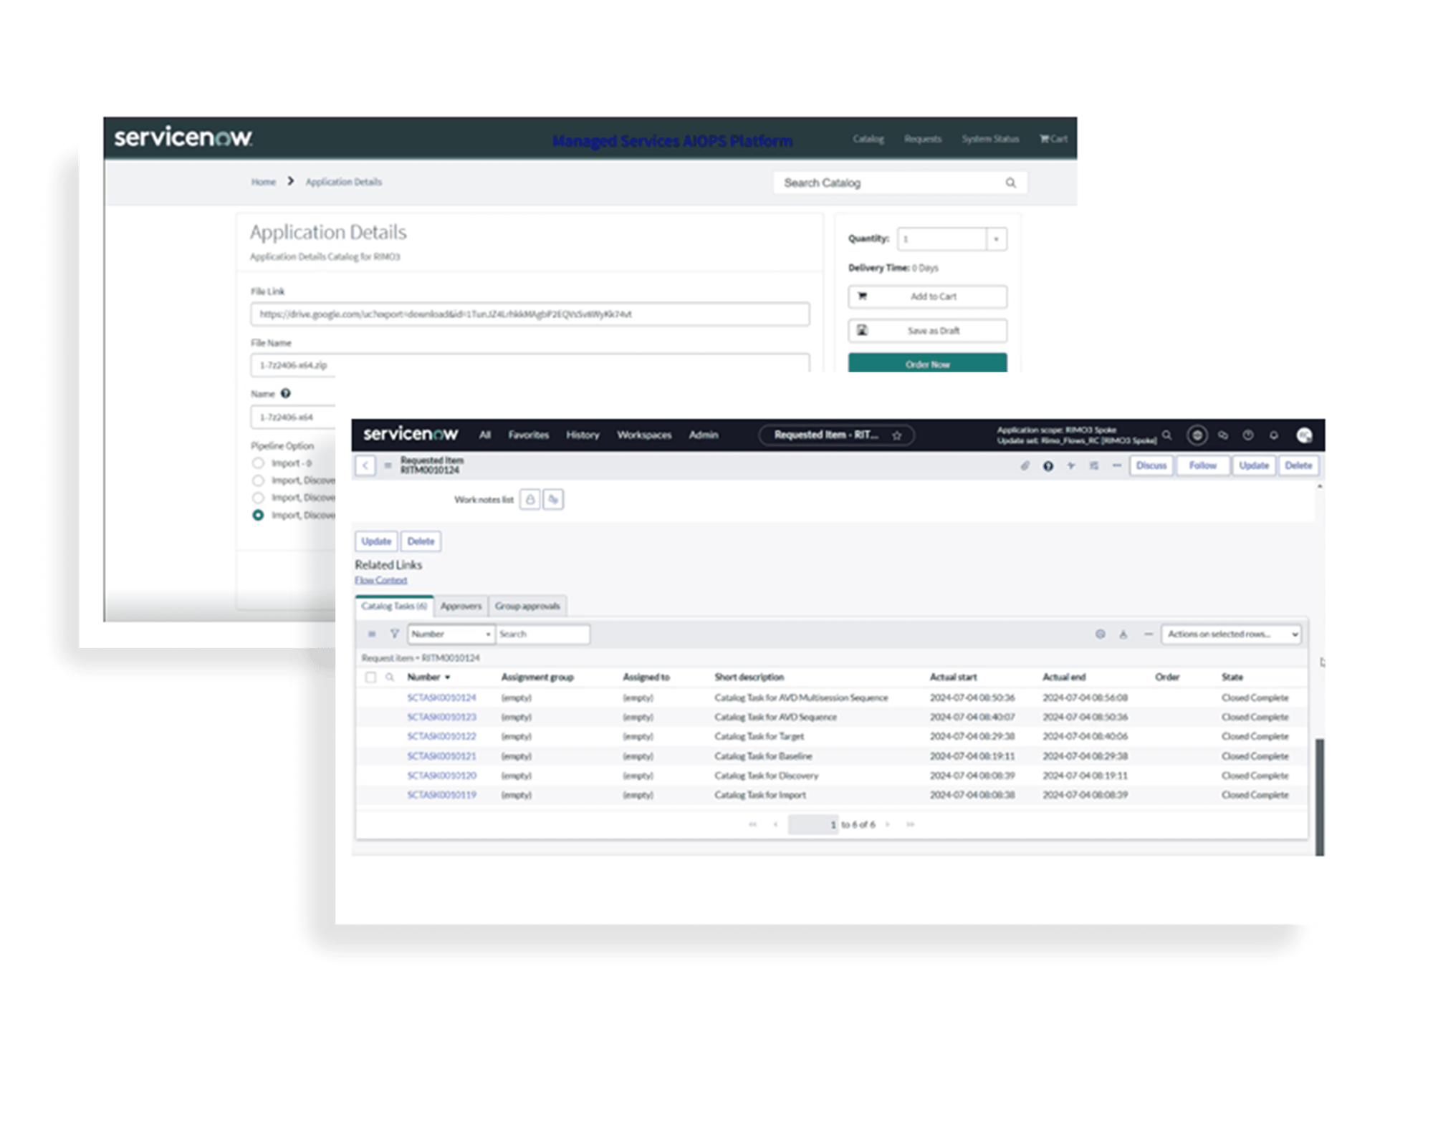Open the Actions on selected rows dropdown
Viewport: 1433px width, 1140px height.
(1231, 634)
